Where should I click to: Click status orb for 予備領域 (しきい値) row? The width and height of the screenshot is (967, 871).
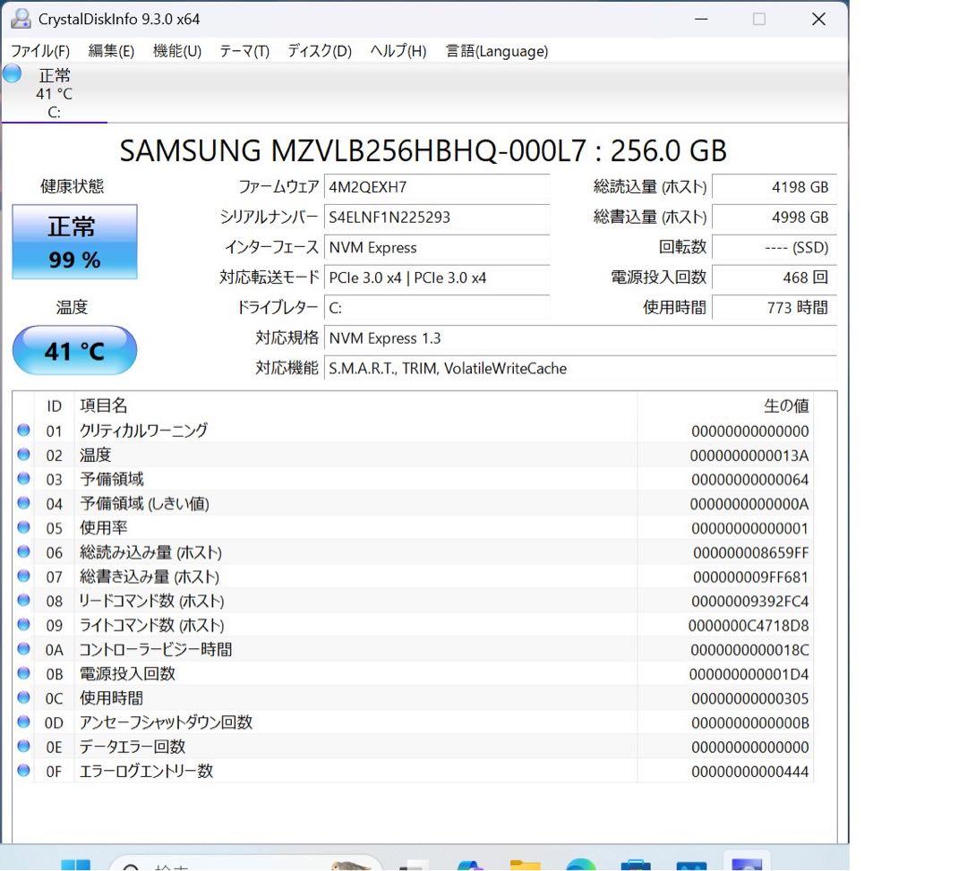tap(24, 503)
